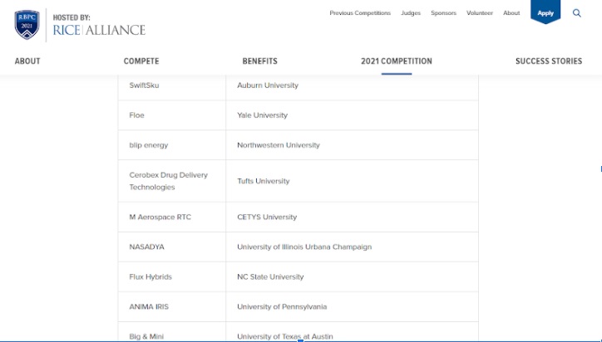
Task: Open the Previous Competitions link
Action: click(360, 13)
